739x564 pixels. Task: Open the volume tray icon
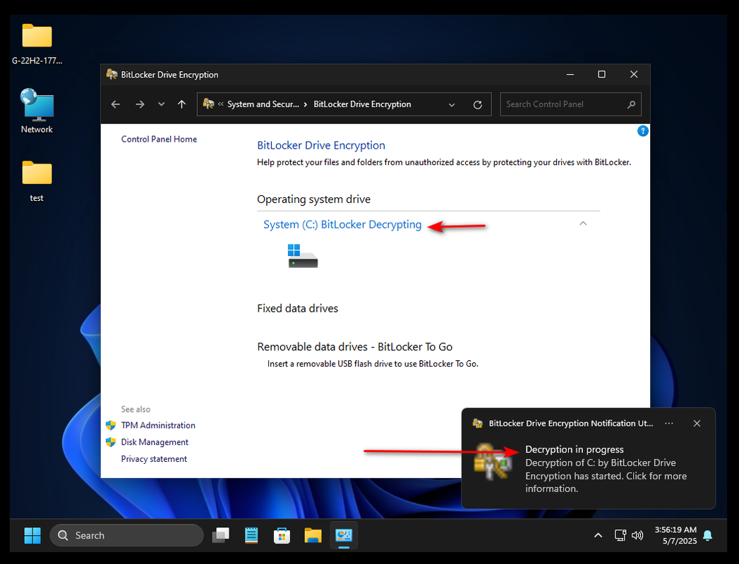(637, 535)
